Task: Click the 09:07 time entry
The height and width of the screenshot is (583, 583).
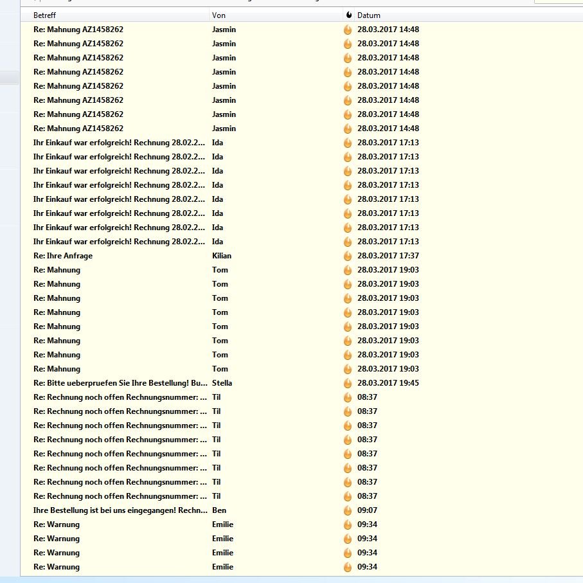Action: pos(367,510)
